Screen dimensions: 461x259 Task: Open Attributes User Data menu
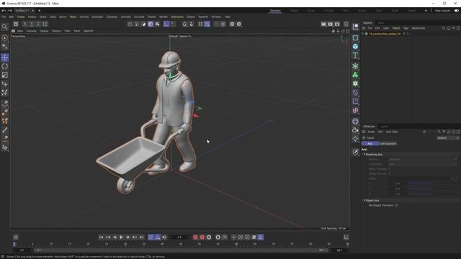click(392, 132)
